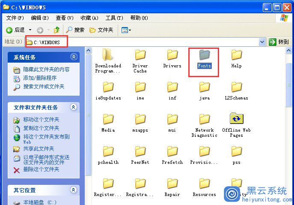Select the Prefetch folder
Image resolution: width=294 pixels, height=205 pixels.
(172, 155)
